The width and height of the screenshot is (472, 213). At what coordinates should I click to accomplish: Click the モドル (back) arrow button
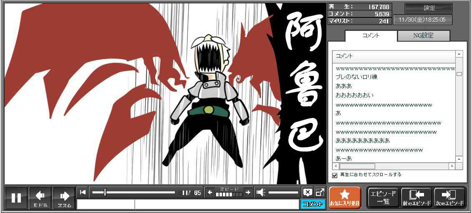point(40,198)
